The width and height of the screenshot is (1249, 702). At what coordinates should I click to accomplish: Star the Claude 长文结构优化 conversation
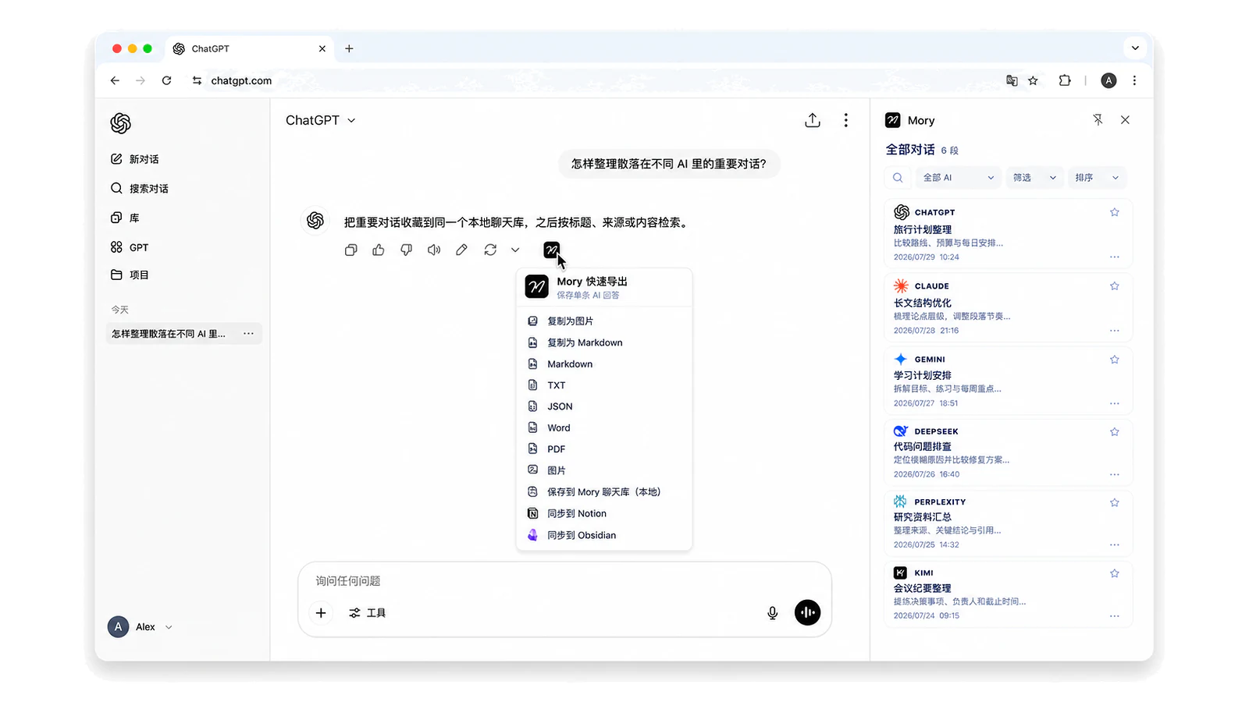[1115, 286]
